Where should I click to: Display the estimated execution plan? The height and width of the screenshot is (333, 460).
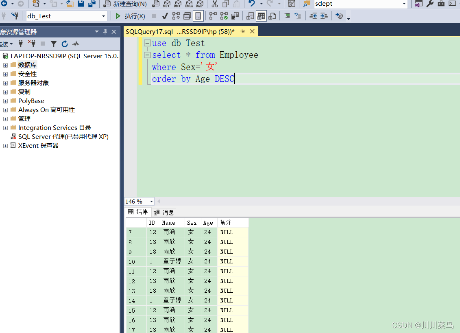pyautogui.click(x=176, y=16)
